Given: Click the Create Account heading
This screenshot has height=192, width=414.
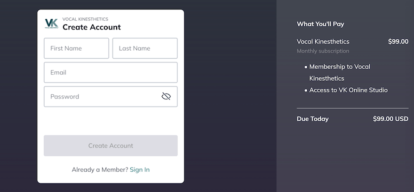Looking at the screenshot, I should 92,27.
